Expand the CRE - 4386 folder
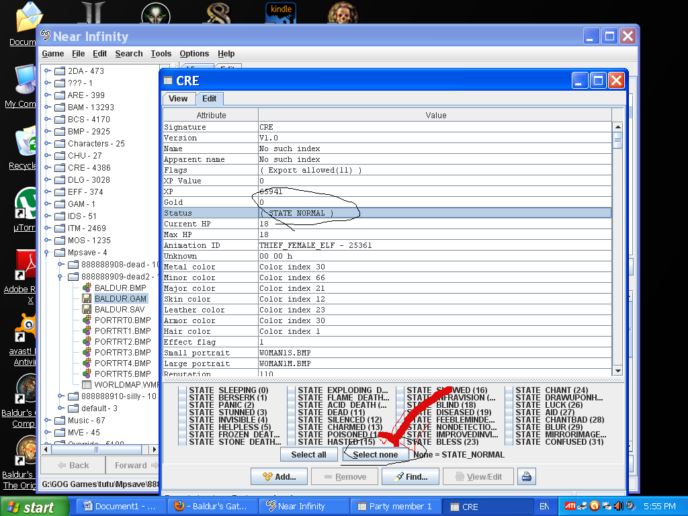Screen dimensions: 688x516 point(47,167)
